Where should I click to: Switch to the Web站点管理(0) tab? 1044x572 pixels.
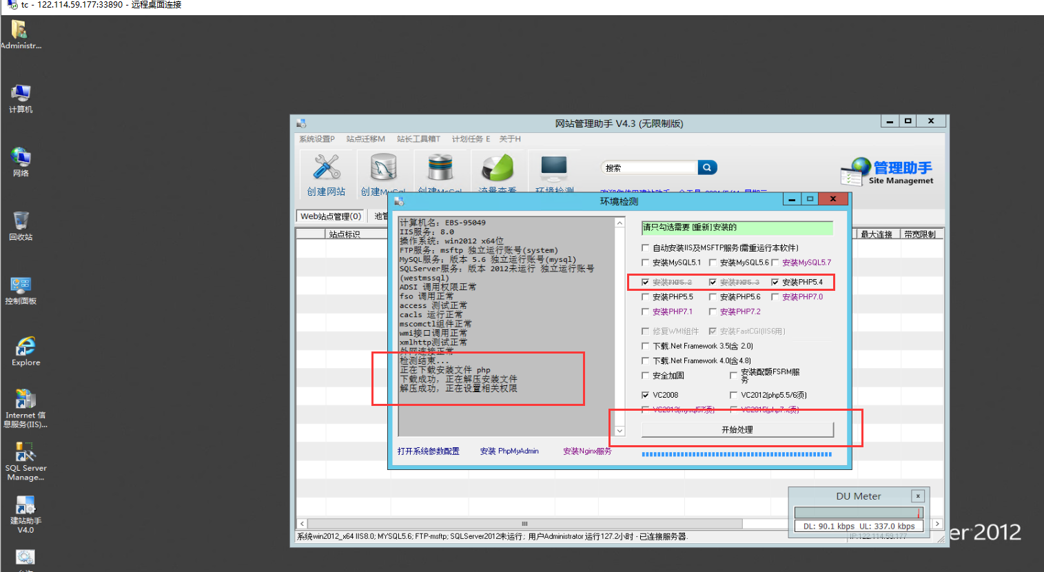tap(331, 216)
